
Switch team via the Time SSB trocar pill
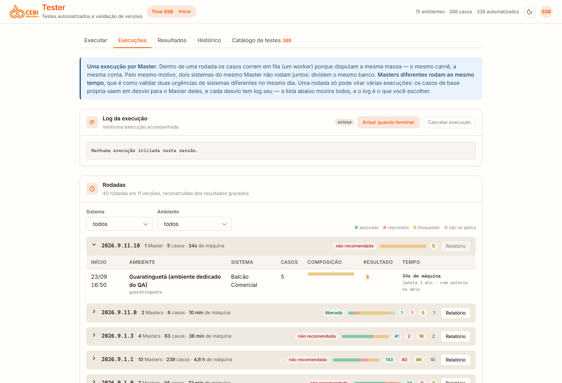point(172,12)
